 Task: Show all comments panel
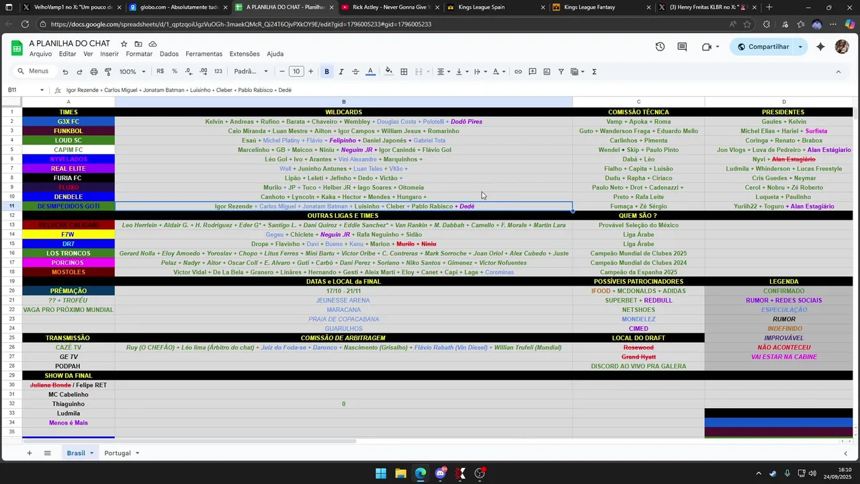[x=682, y=47]
